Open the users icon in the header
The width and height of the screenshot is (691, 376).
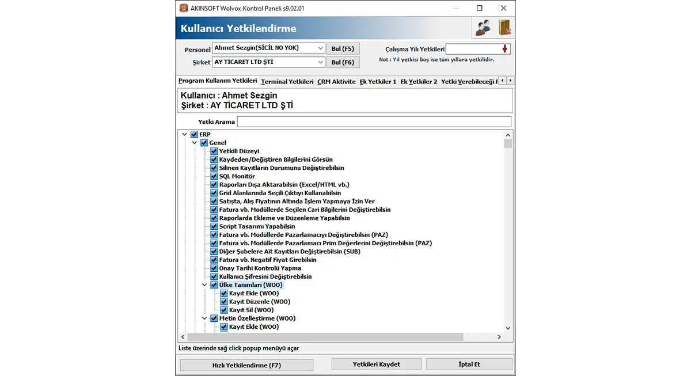[x=484, y=28]
